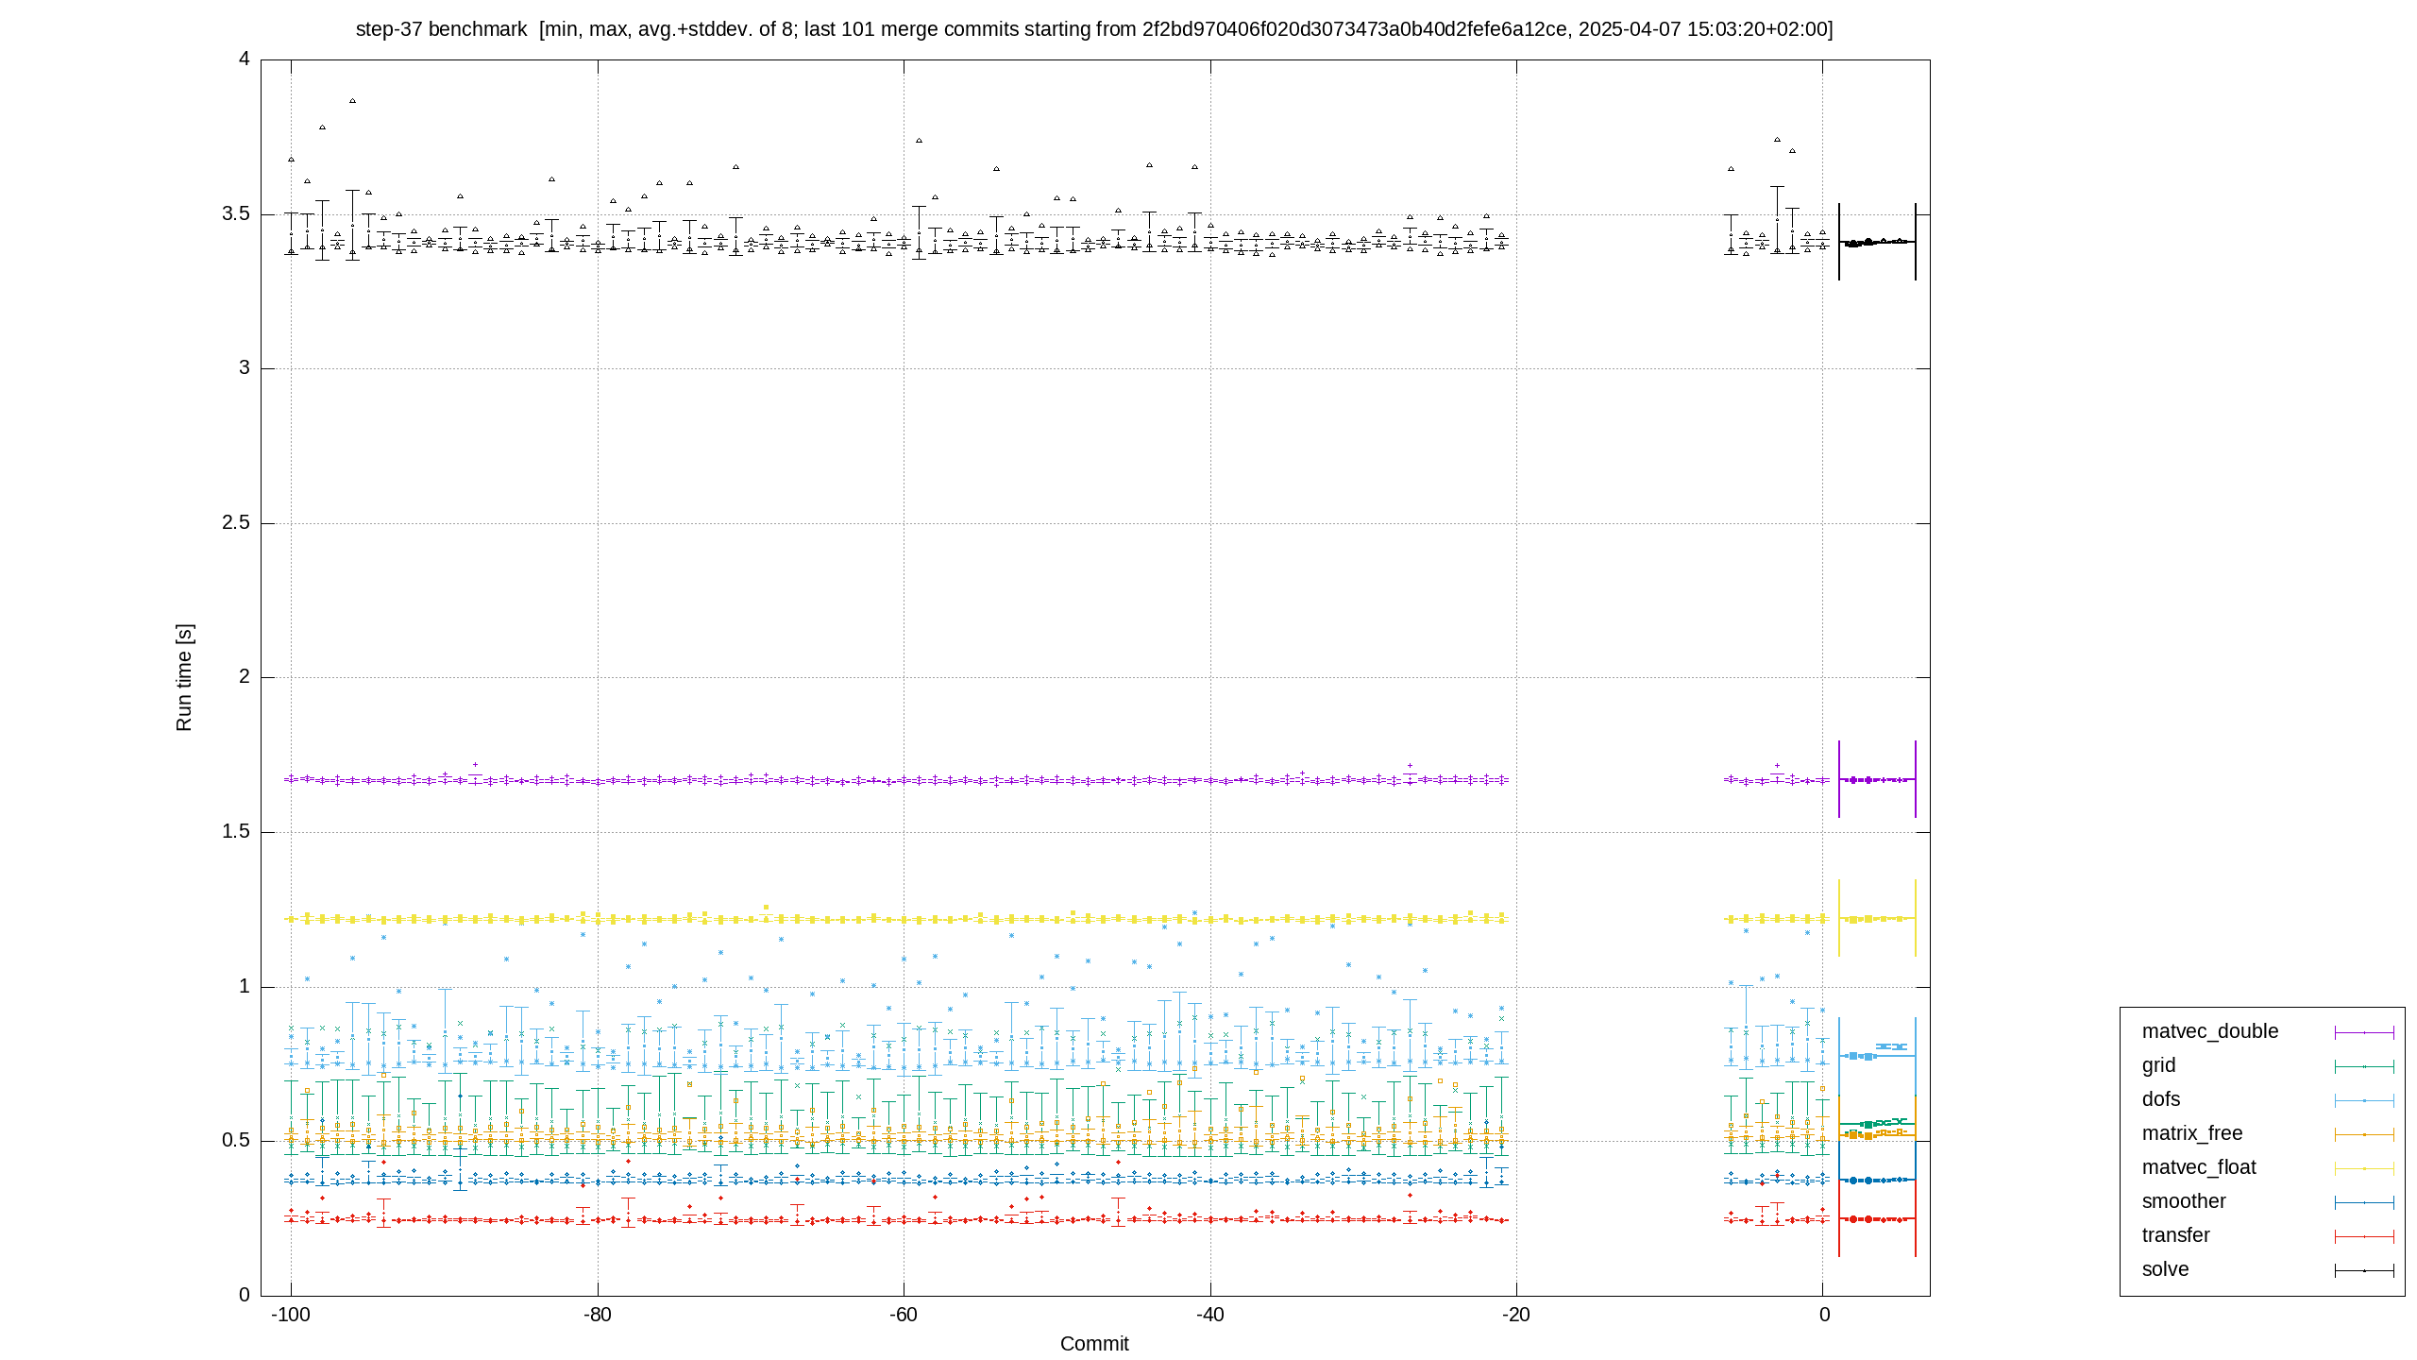The width and height of the screenshot is (2417, 1360).
Task: Click the matrix_free legend line sample
Action: tap(2364, 1134)
